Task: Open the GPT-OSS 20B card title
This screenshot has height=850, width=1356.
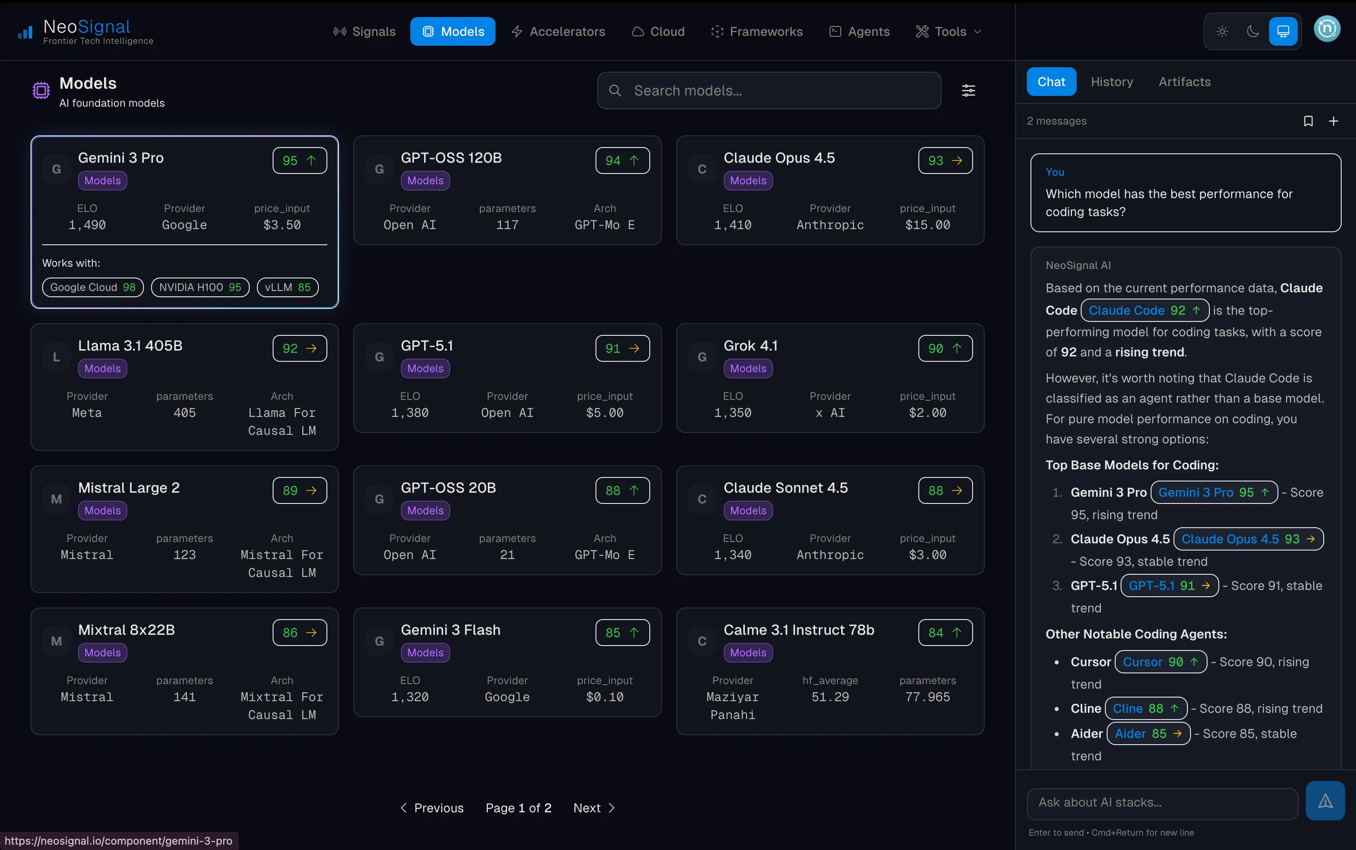Action: point(448,488)
